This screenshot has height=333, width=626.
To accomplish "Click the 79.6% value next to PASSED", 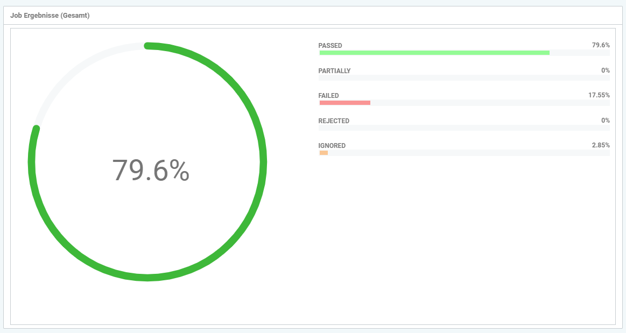I will click(x=601, y=45).
